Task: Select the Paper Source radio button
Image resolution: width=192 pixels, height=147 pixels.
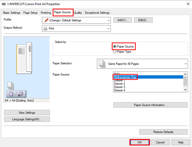Action: [x=115, y=47]
